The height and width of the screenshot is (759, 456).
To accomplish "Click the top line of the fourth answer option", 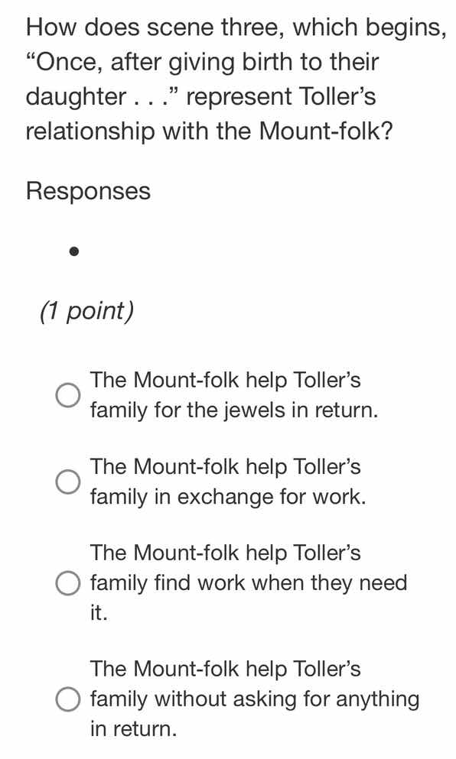I will coord(226,669).
